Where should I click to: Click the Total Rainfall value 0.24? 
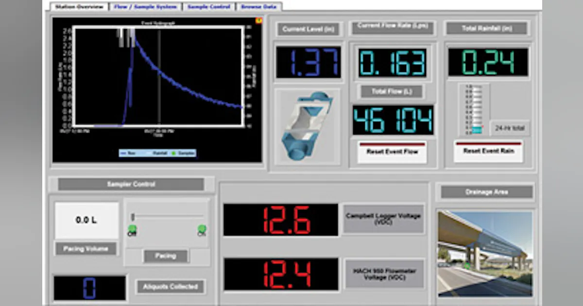point(488,62)
